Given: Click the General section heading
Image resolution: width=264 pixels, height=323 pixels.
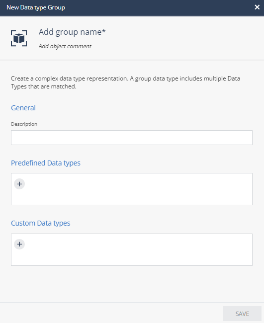Looking at the screenshot, I should pos(23,108).
